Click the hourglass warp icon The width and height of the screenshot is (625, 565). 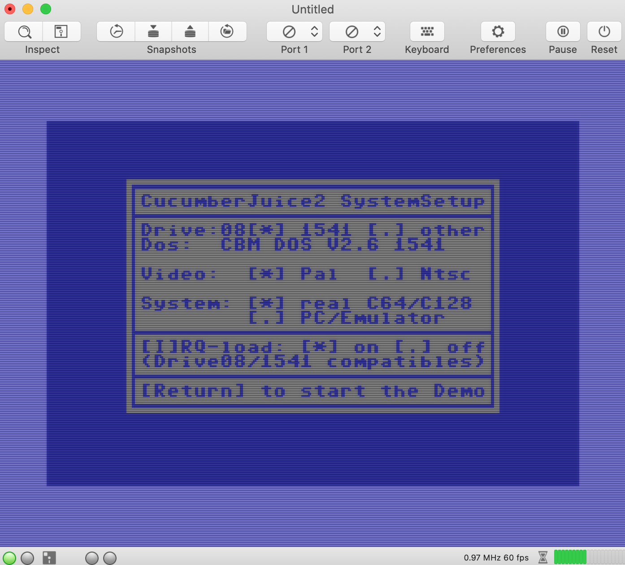pos(543,557)
